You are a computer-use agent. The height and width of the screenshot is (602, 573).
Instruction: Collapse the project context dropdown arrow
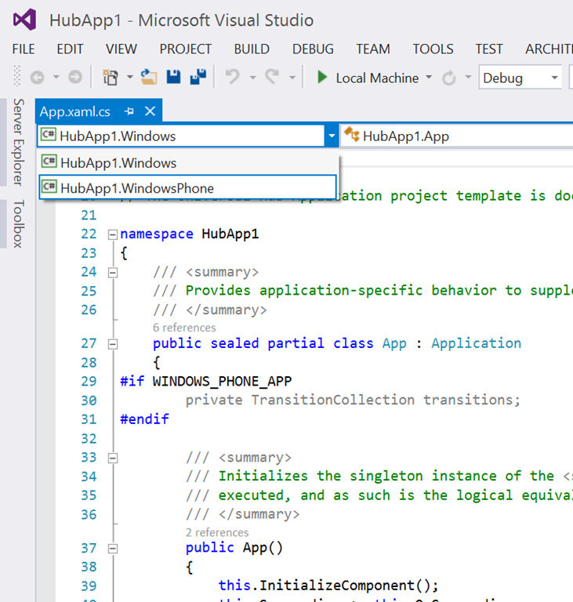tap(332, 136)
